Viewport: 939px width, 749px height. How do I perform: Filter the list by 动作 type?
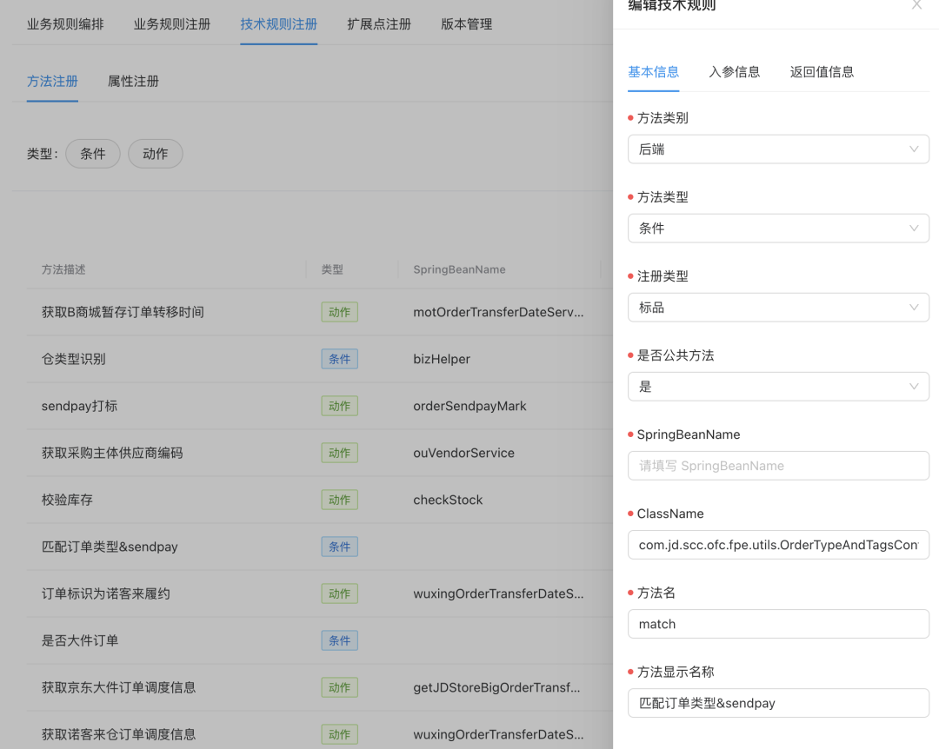[155, 153]
